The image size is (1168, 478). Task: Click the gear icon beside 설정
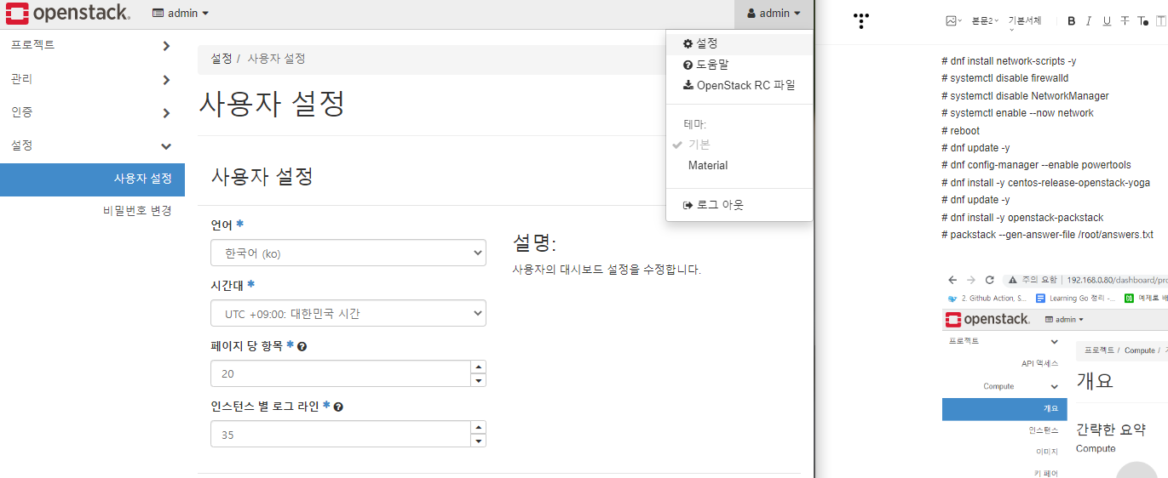[688, 43]
